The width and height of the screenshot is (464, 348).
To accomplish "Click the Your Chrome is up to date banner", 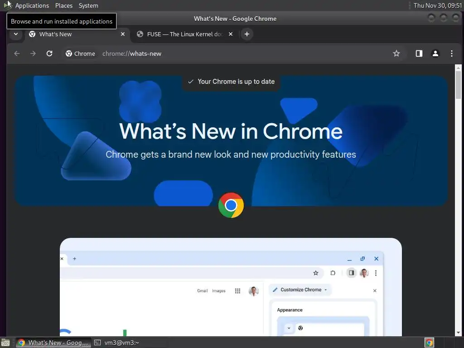I will (x=231, y=82).
